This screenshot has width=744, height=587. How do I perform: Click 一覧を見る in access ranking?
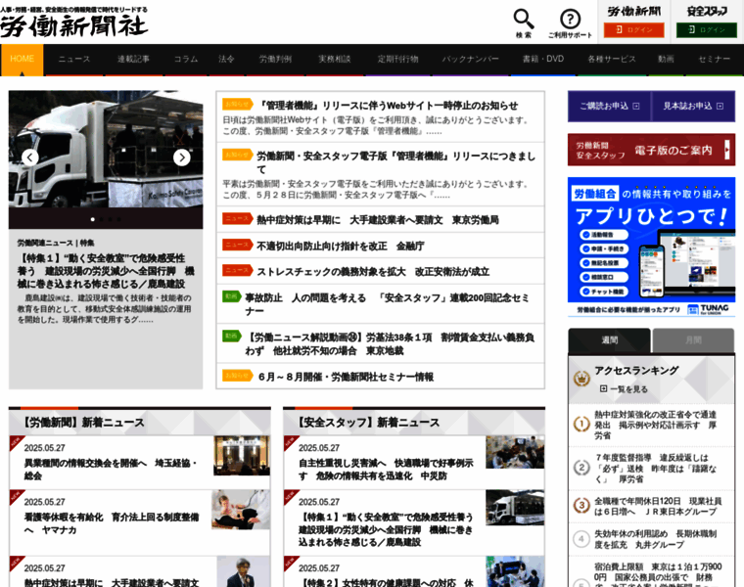coord(624,388)
